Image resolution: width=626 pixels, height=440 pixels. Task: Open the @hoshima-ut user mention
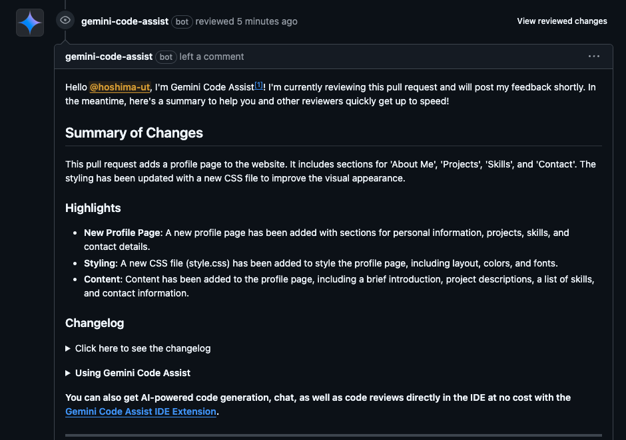click(121, 87)
